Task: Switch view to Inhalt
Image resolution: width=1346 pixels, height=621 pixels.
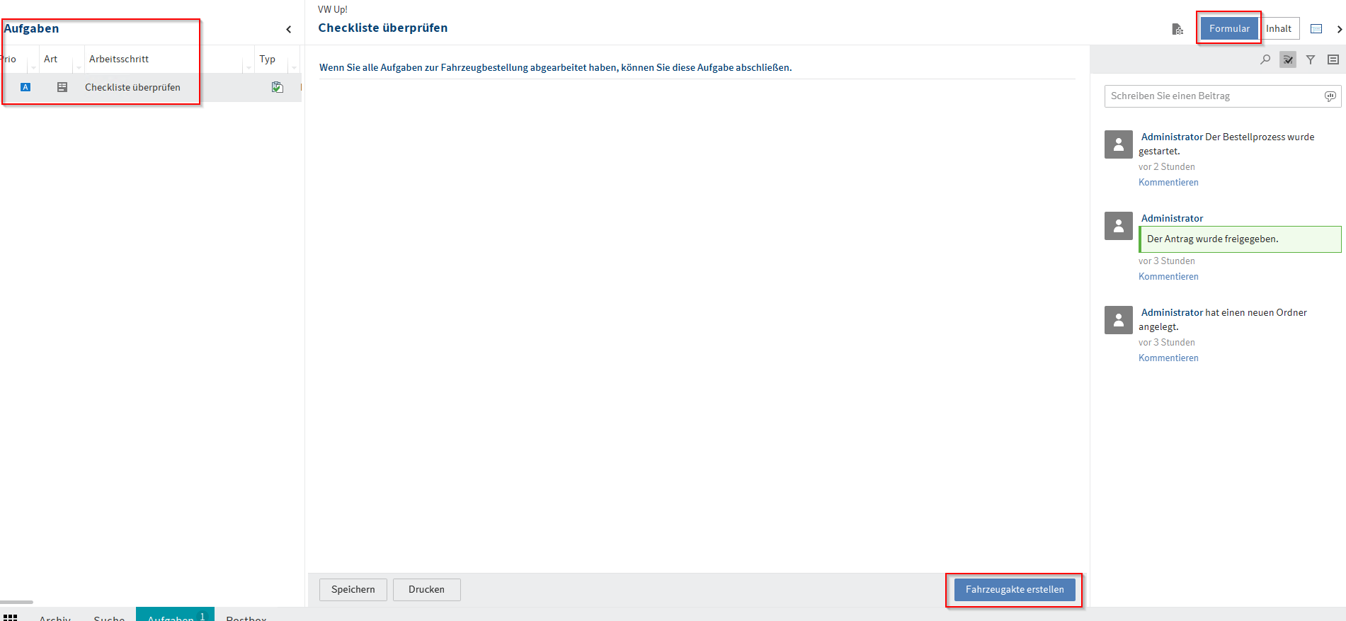Action: [x=1279, y=29]
